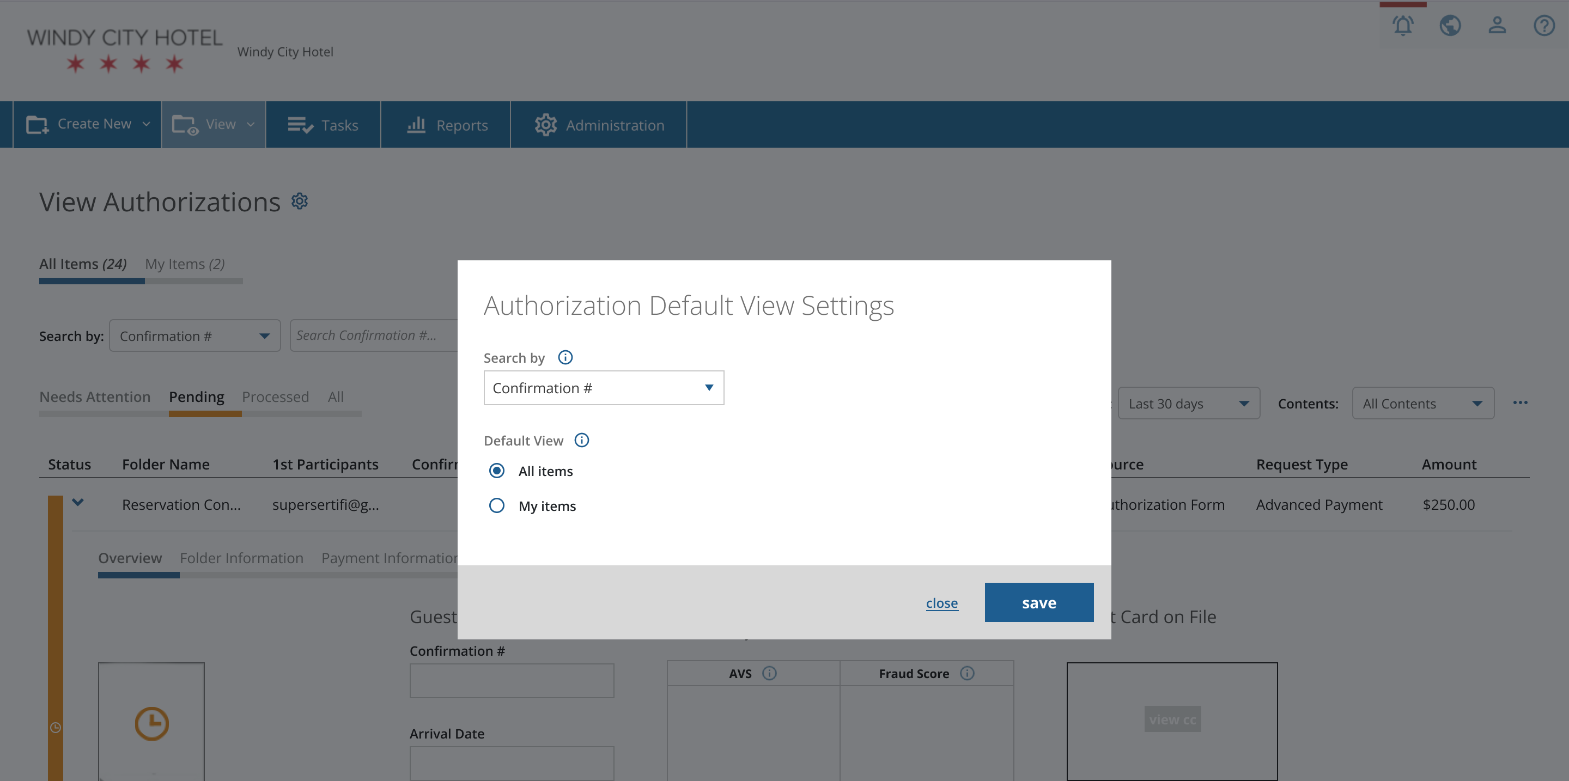Expand the View menu chevron
Image resolution: width=1569 pixels, height=781 pixels.
pyautogui.click(x=251, y=124)
